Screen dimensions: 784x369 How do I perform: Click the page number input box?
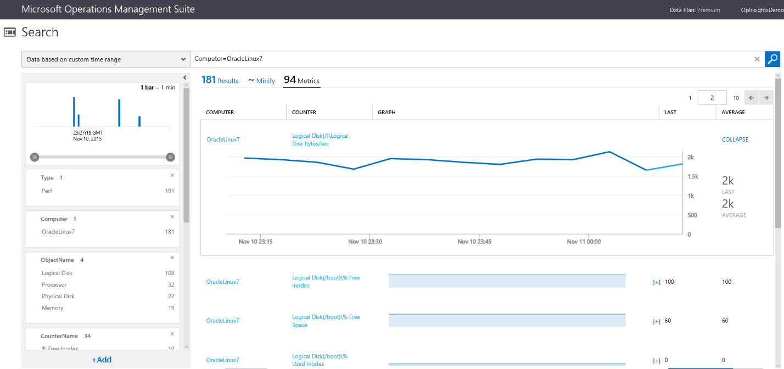pos(712,98)
